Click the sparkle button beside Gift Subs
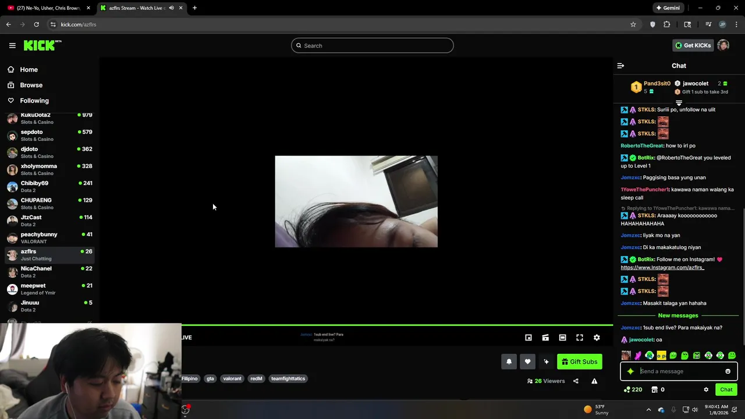 click(x=546, y=361)
